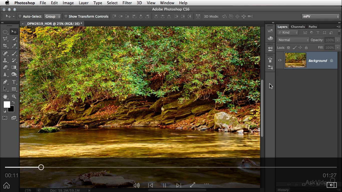
Task: Toggle lock transparent pixels
Action: pos(288,47)
